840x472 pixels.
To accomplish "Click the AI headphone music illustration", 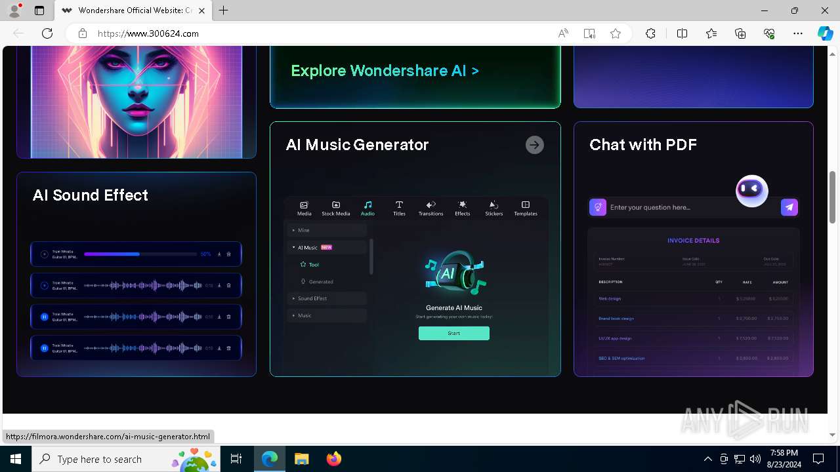I will 454,273.
